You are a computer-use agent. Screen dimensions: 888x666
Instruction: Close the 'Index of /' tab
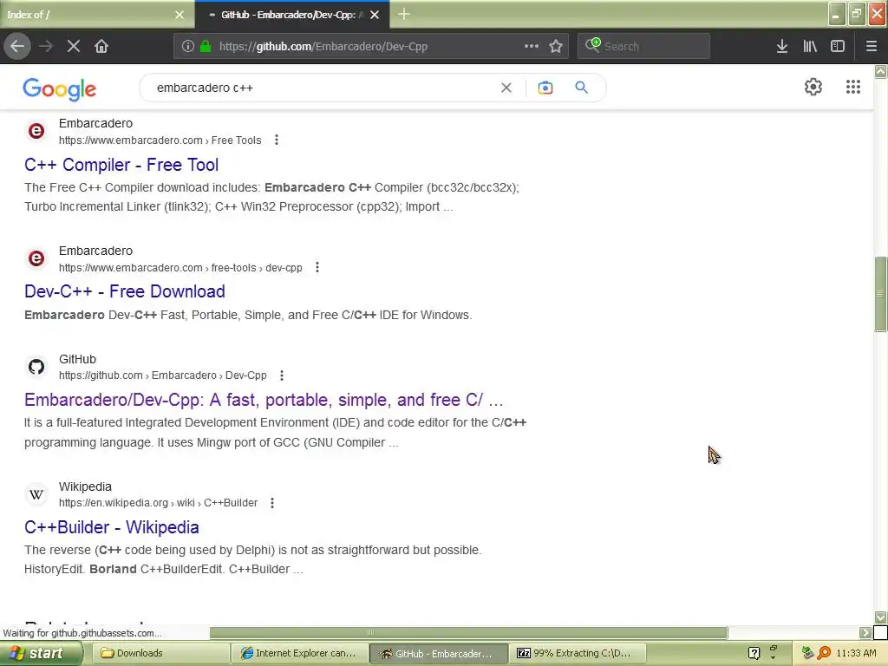point(180,15)
